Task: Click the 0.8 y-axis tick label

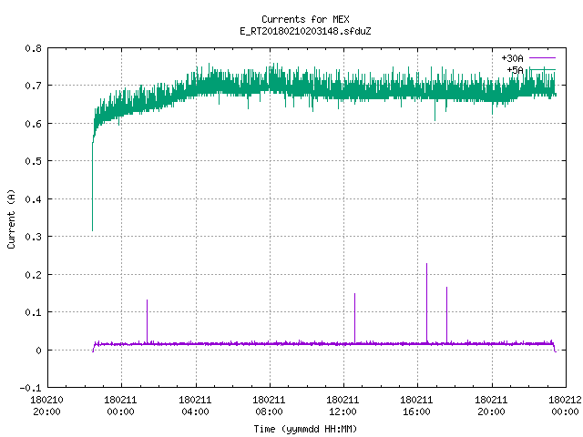Action: pos(33,48)
